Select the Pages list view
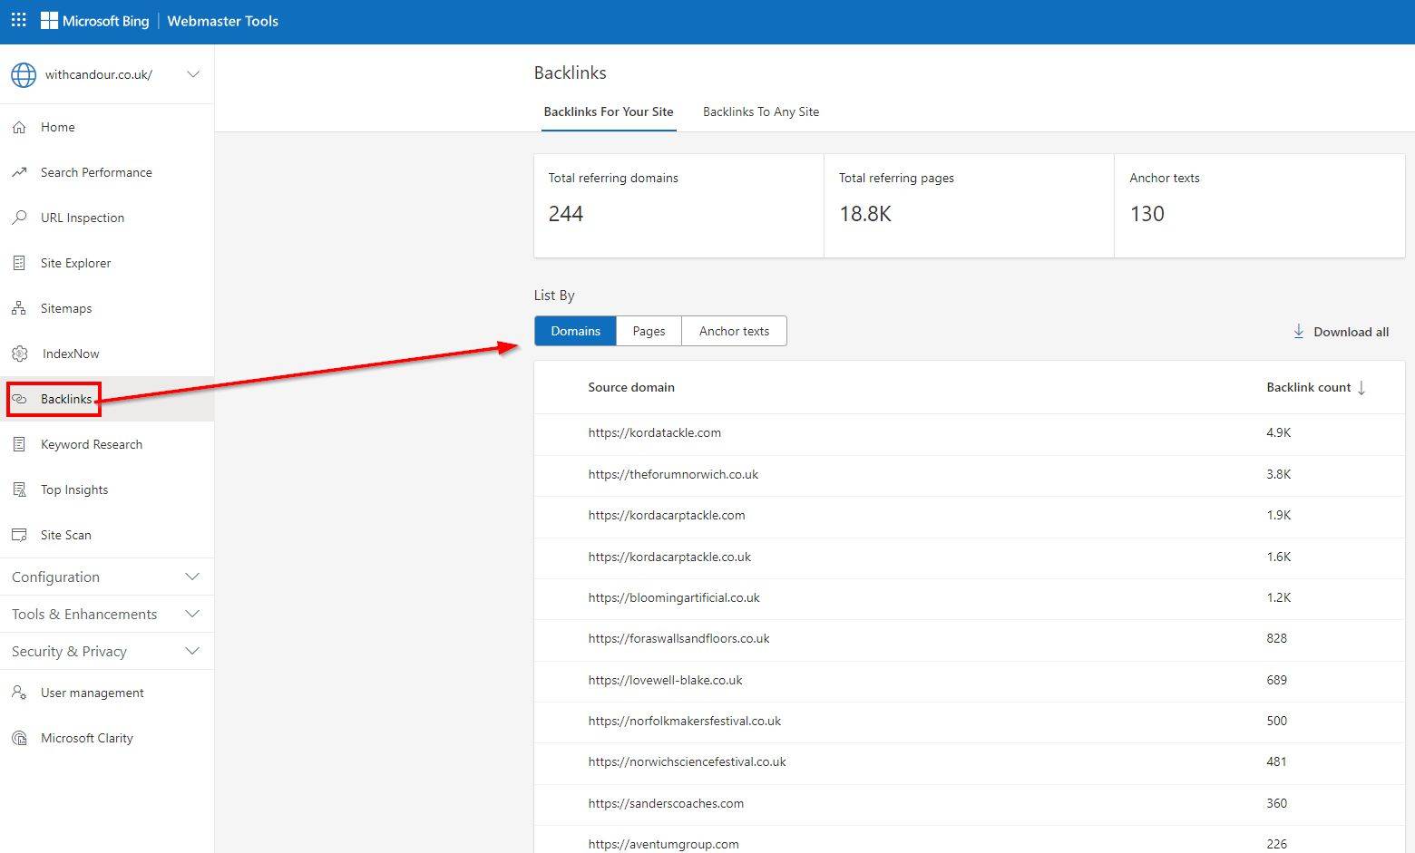The width and height of the screenshot is (1415, 853). pyautogui.click(x=649, y=331)
